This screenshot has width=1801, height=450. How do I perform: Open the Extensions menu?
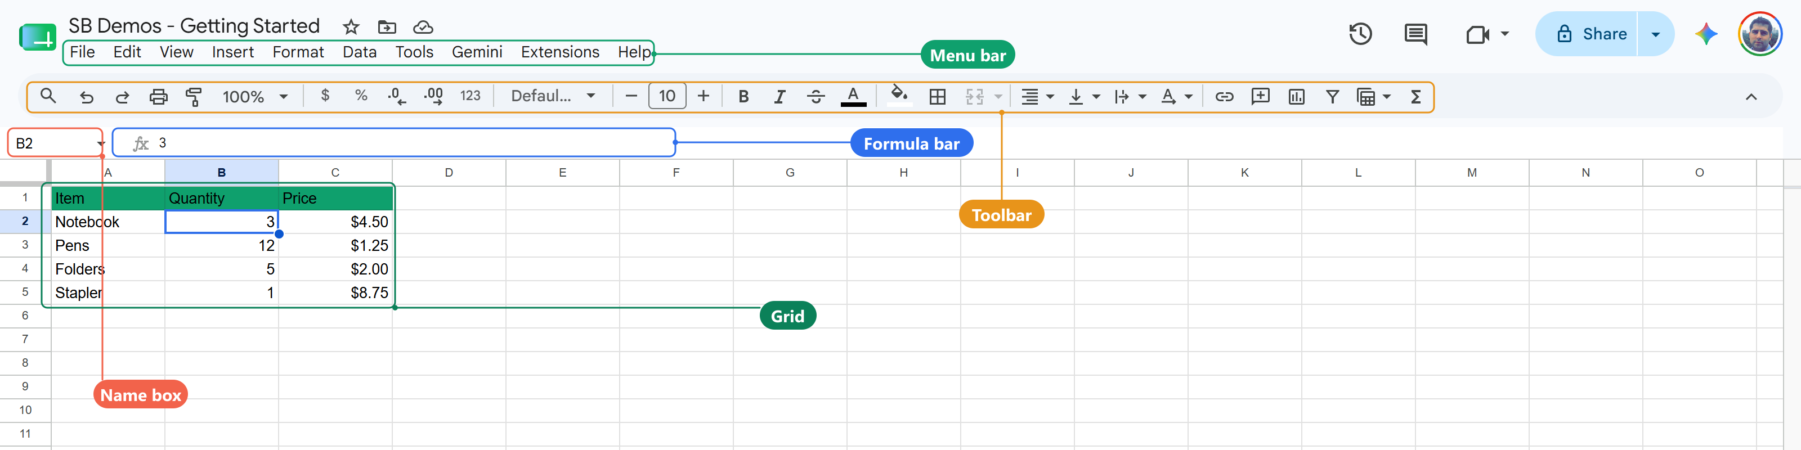(560, 52)
